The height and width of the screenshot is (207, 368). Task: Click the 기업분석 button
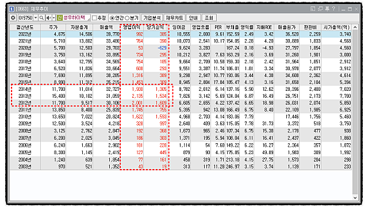(x=152, y=18)
